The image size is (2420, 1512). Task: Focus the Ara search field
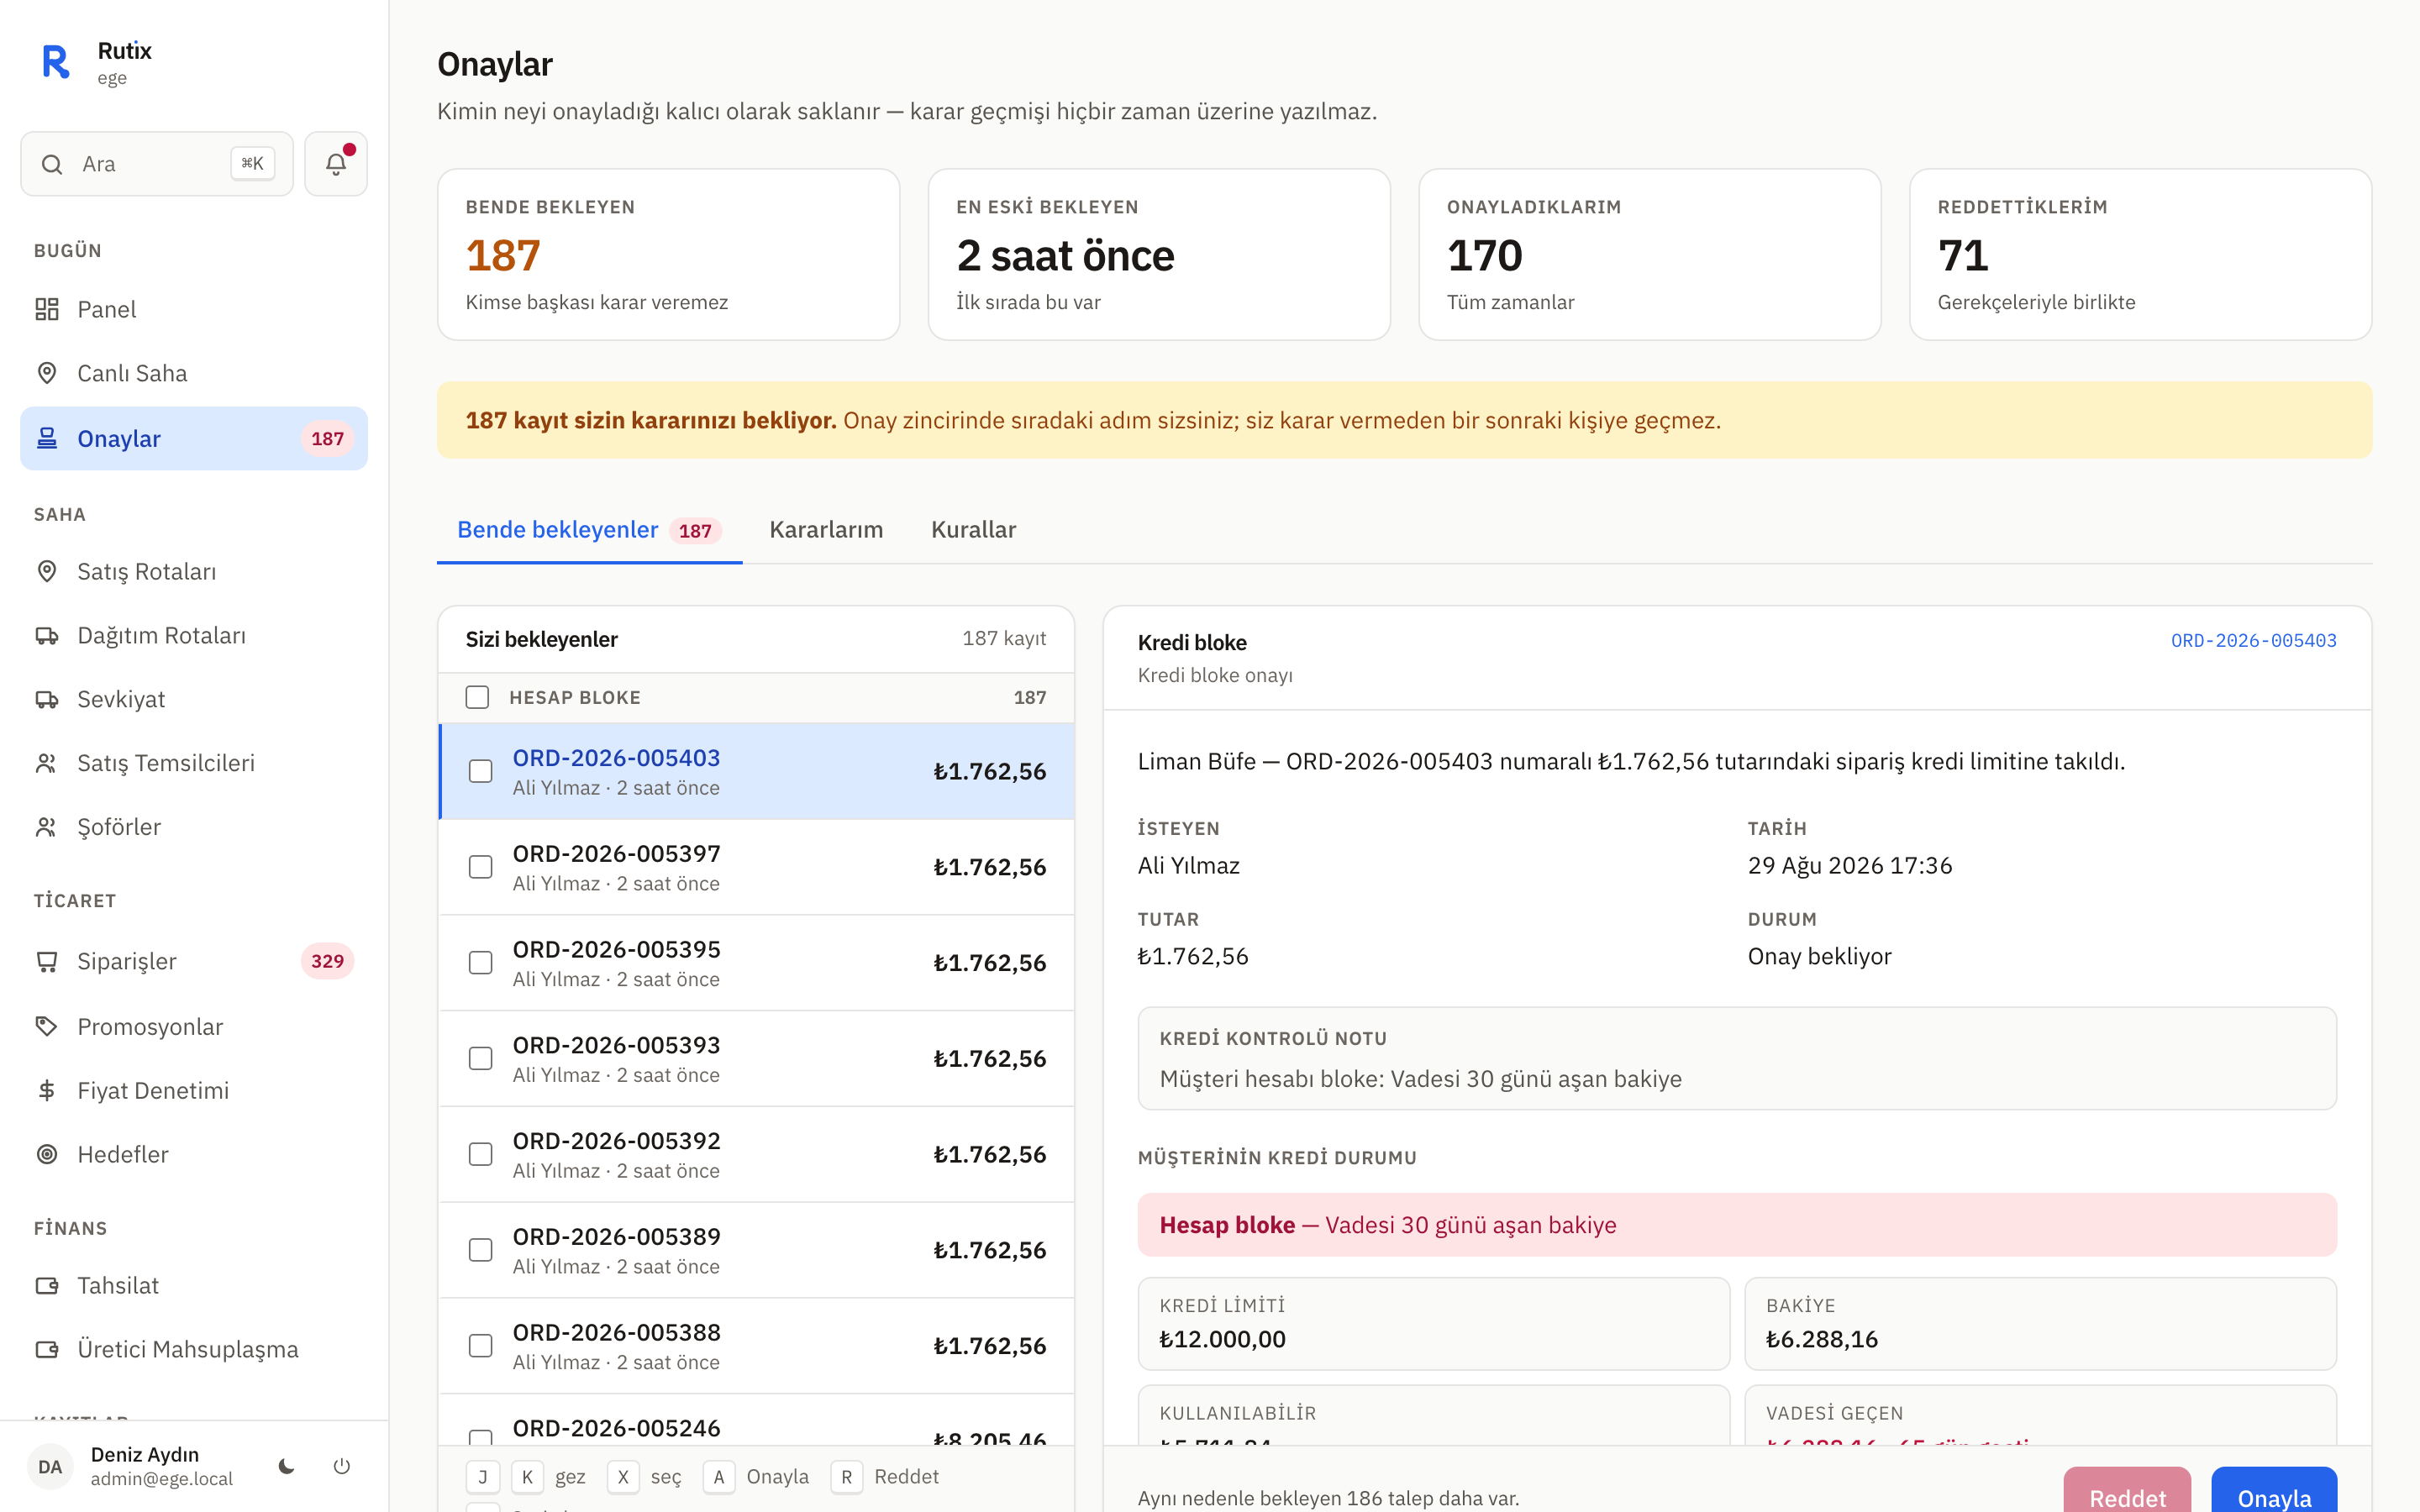157,164
